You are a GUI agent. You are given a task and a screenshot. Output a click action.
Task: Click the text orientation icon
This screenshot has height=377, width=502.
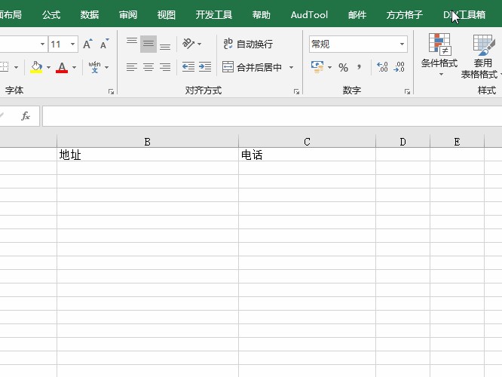coord(188,44)
